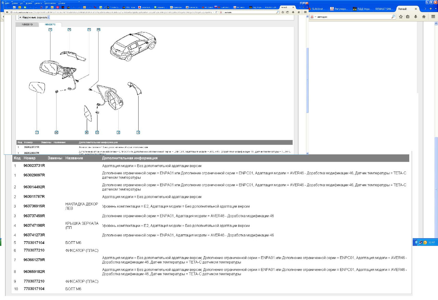Click the Замены column header in the large table
The height and width of the screenshot is (300, 438).
(55, 158)
